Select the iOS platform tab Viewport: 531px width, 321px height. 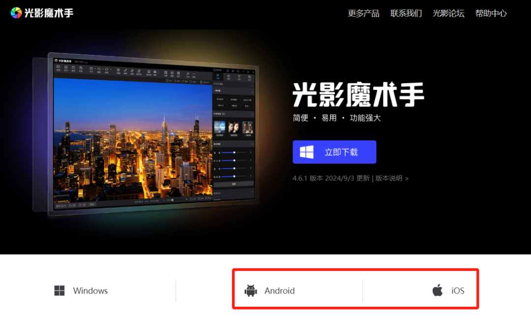[448, 291]
